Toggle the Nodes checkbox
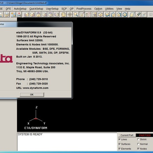 click(x=138, y=149)
